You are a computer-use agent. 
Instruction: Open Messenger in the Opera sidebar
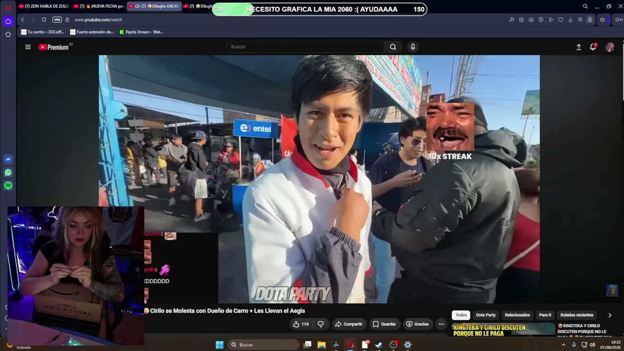[8, 159]
